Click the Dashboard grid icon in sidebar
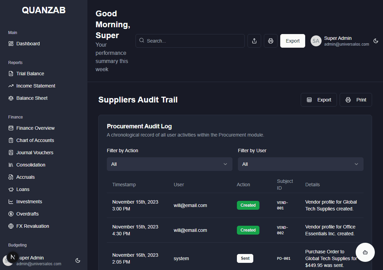383x270 pixels. click(11, 44)
